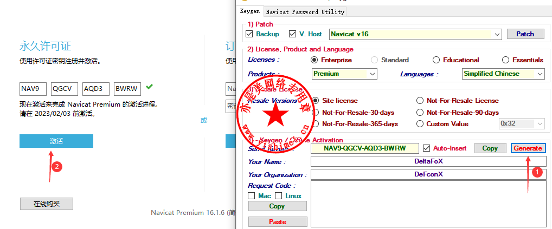The width and height of the screenshot is (552, 229).
Task: Select the Educational license radio button
Action: coord(437,60)
